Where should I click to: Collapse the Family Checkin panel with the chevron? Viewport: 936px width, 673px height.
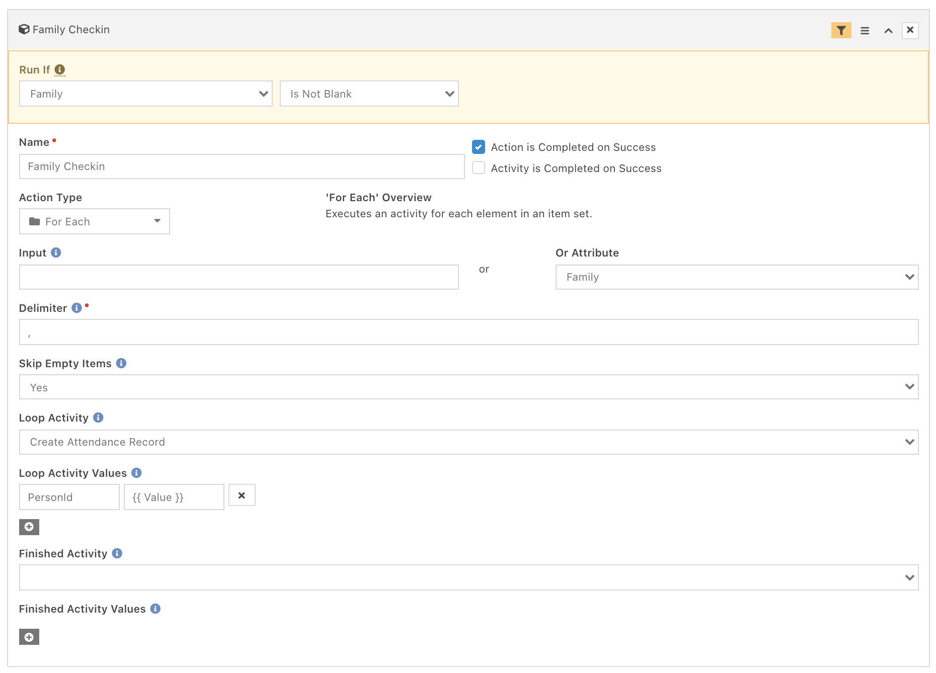(x=888, y=31)
